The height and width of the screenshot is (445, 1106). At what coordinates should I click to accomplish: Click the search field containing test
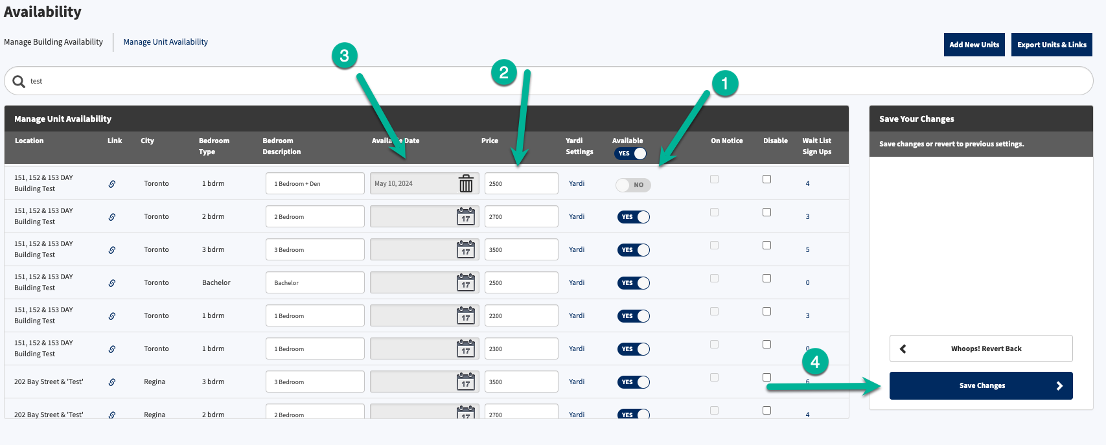(x=548, y=81)
